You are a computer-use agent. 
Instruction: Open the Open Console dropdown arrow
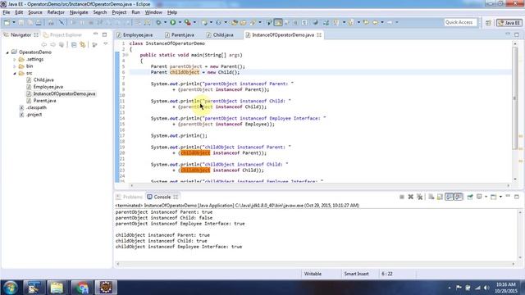click(x=500, y=197)
